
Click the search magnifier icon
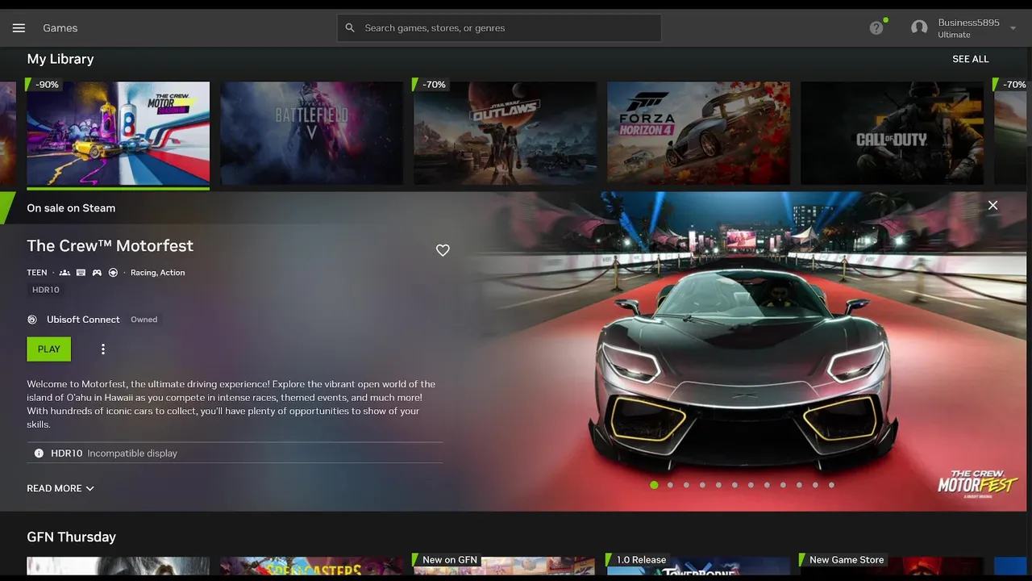point(350,28)
